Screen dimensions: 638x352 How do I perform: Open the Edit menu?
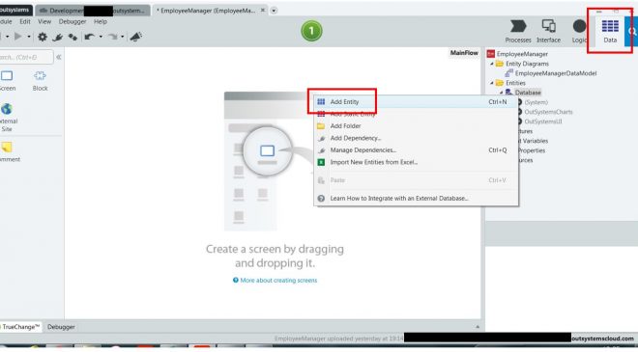tap(25, 21)
